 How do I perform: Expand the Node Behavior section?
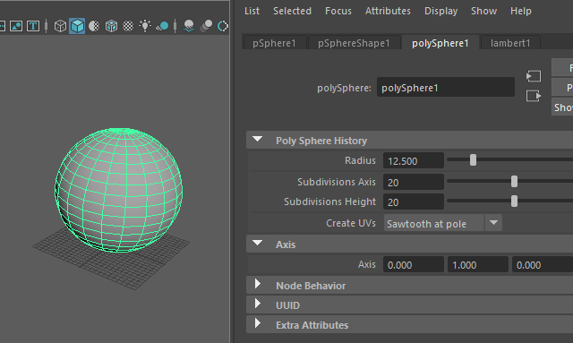(x=257, y=284)
